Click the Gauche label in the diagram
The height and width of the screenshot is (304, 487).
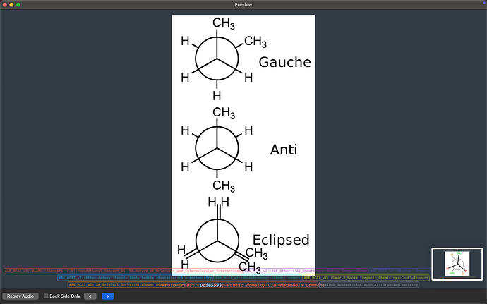(285, 62)
